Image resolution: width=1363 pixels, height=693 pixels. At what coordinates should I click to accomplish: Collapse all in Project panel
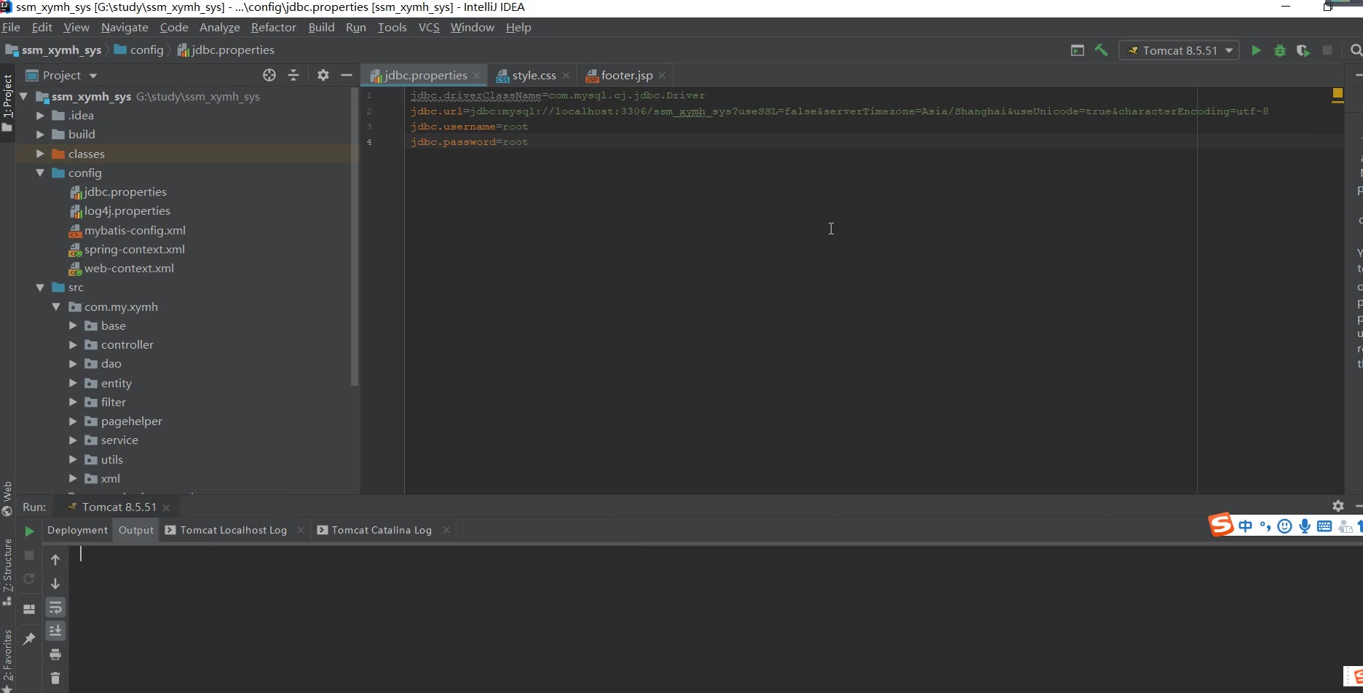point(293,75)
